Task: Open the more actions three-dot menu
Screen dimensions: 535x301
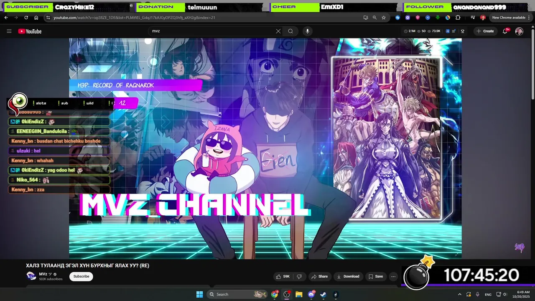Action: tap(393, 276)
